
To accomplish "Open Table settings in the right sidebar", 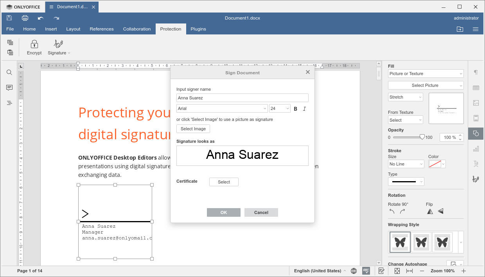I will [x=476, y=88].
